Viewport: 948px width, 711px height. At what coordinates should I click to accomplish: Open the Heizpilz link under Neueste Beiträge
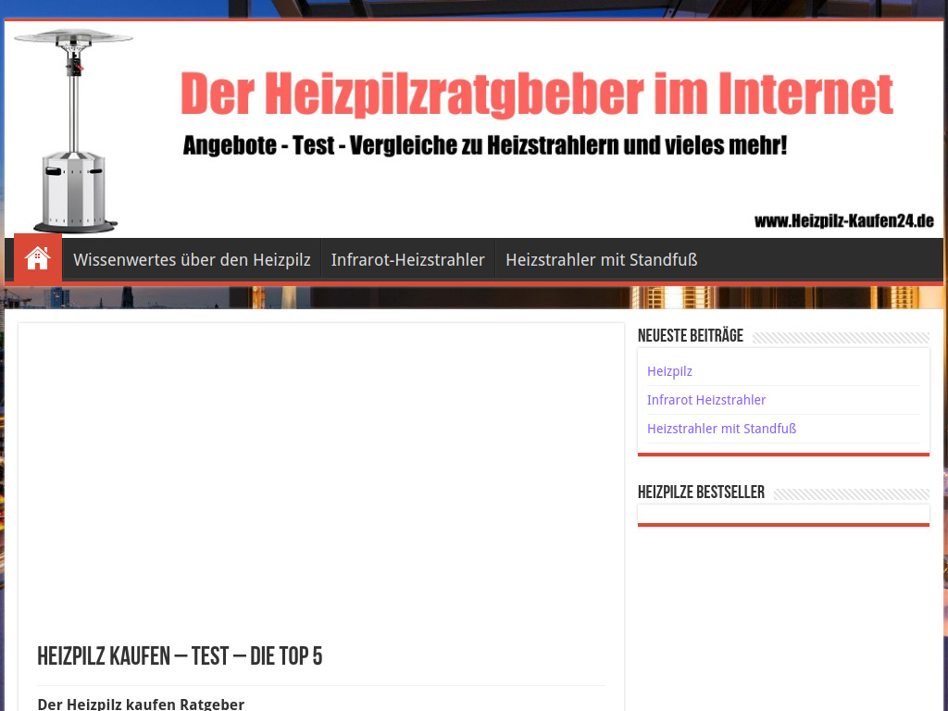pos(669,370)
